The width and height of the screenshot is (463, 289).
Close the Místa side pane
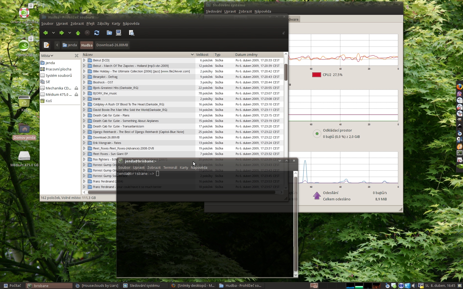point(77,56)
